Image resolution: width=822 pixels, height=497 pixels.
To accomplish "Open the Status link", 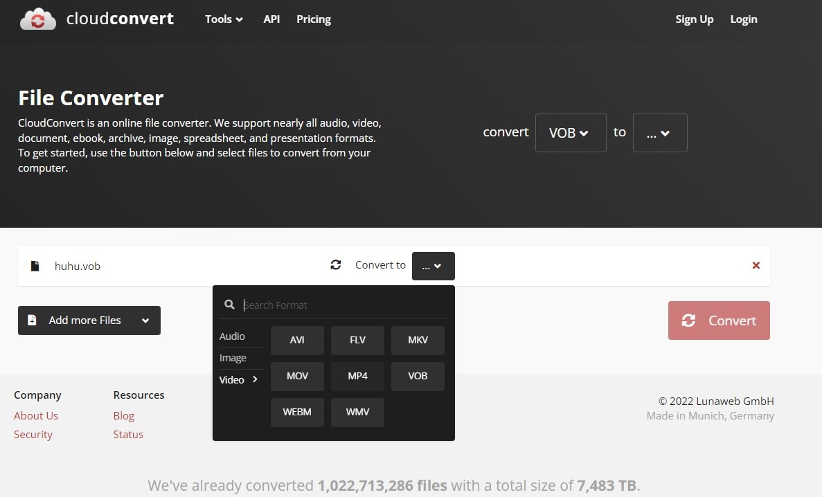I will (x=128, y=435).
